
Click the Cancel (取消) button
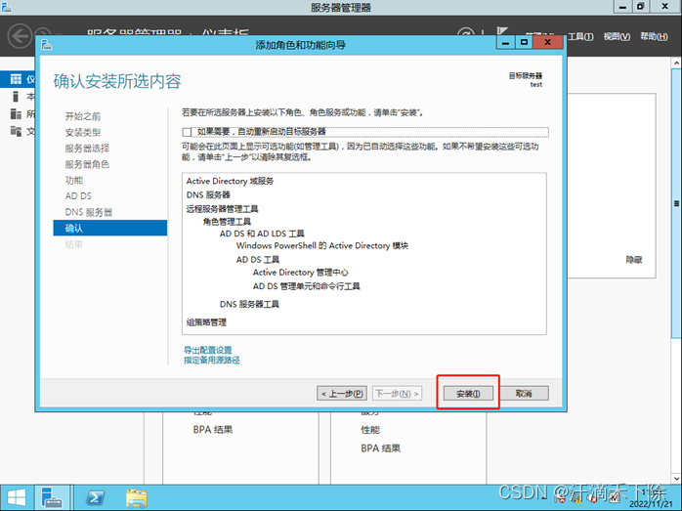click(x=524, y=393)
